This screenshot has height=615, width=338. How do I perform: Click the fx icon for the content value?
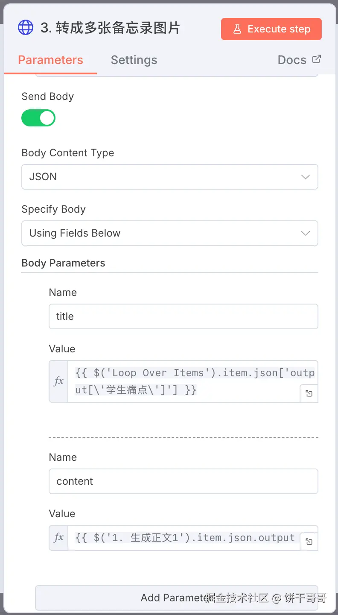pos(58,538)
